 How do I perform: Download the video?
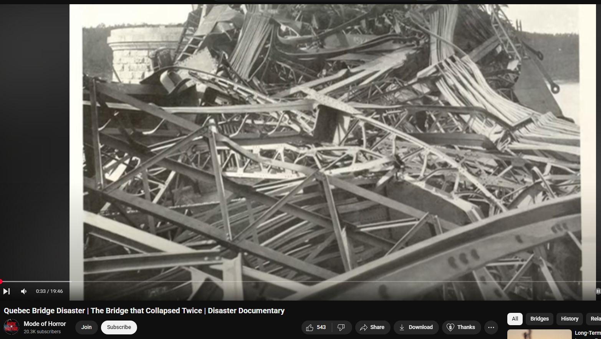pyautogui.click(x=416, y=327)
